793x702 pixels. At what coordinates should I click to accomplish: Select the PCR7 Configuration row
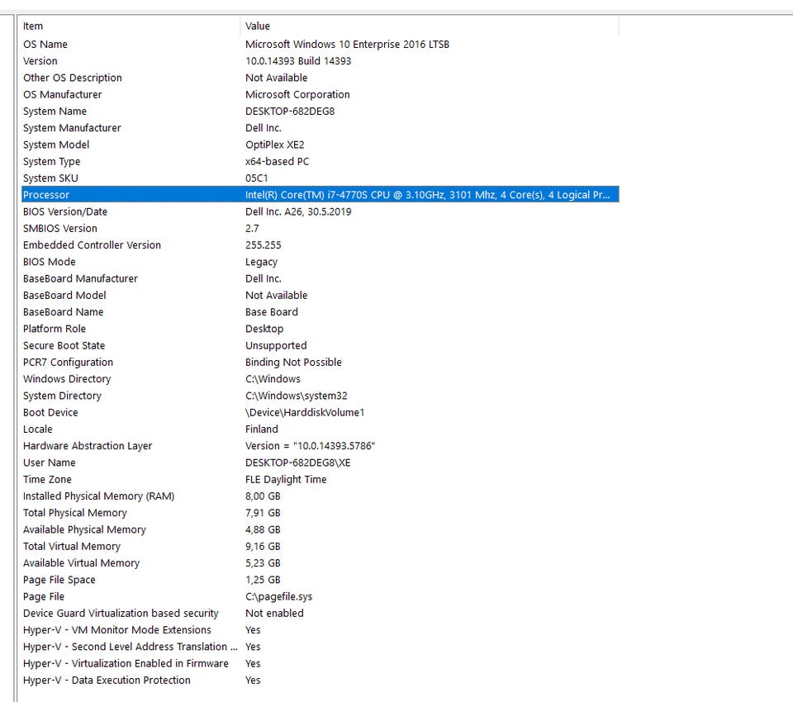tap(321, 362)
